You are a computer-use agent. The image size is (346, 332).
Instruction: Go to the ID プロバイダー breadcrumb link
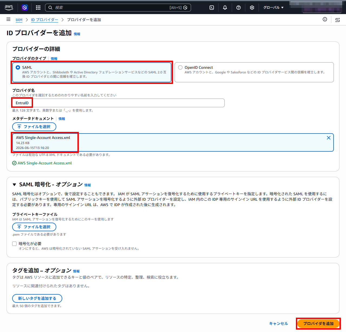click(x=45, y=20)
